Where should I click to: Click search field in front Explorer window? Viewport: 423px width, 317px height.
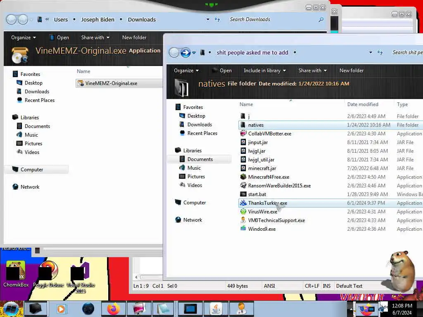(407, 52)
